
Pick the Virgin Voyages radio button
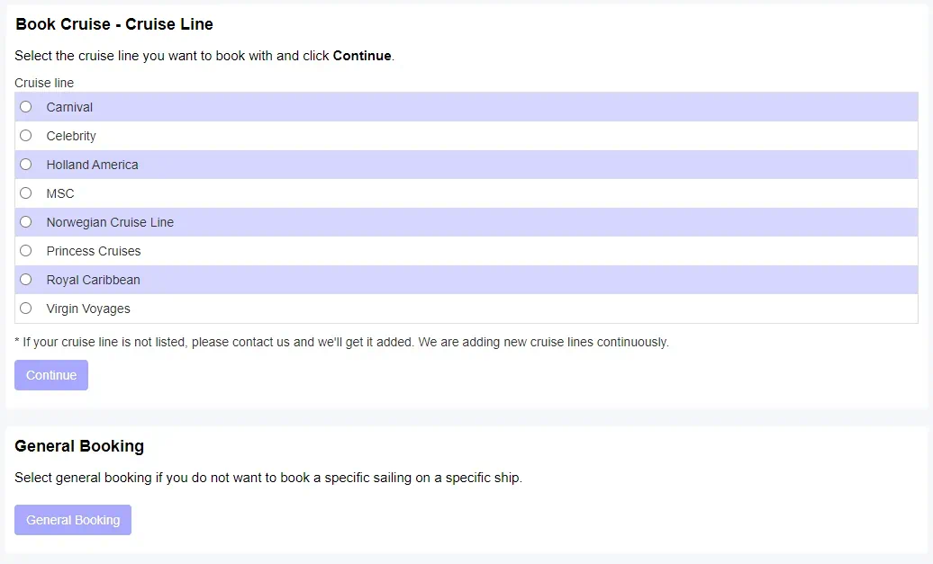(26, 309)
